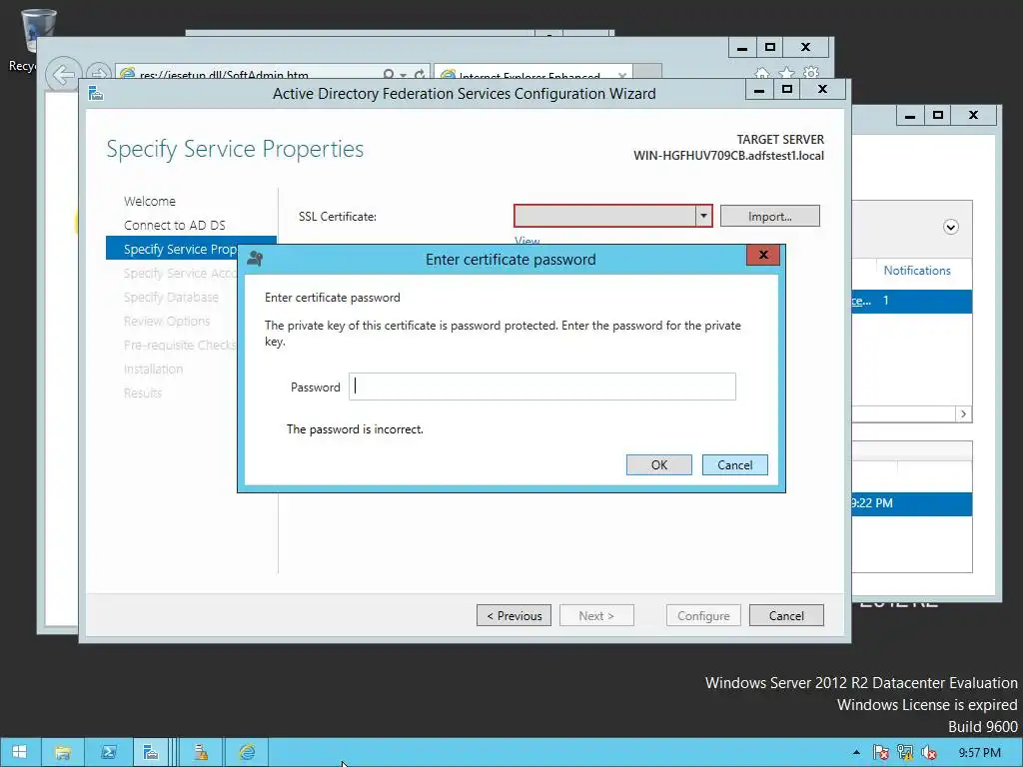Click the Import... certificate button
Image resolution: width=1023 pixels, height=767 pixels.
(770, 216)
